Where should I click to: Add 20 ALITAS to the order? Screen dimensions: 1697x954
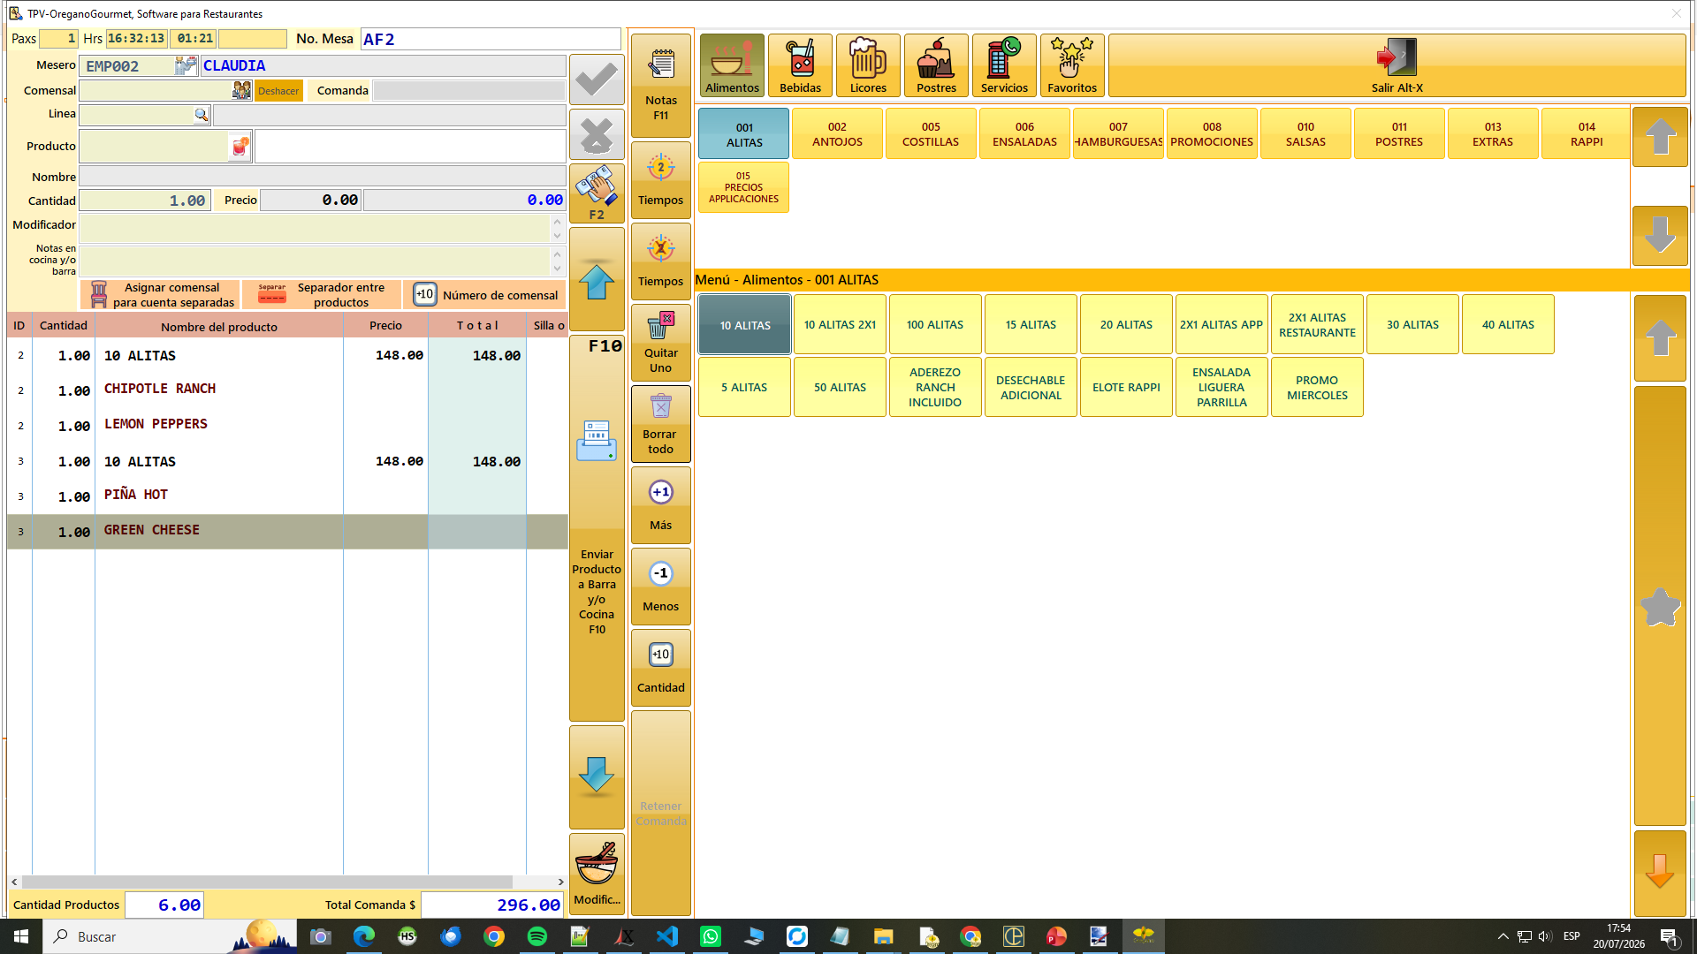(x=1126, y=324)
